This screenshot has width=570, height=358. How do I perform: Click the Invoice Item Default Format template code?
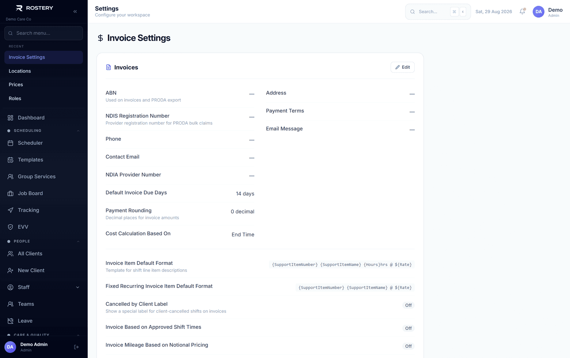pos(342,264)
